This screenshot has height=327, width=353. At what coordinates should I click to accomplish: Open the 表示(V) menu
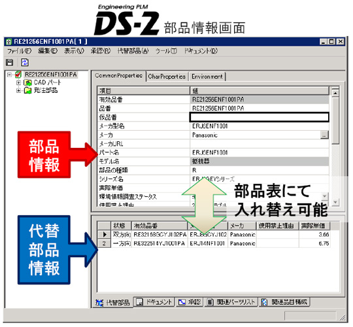pos(74,51)
